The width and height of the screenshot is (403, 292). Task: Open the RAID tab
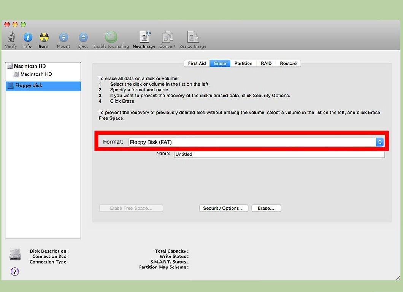(x=266, y=63)
